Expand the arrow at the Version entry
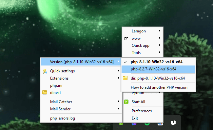 pyautogui.click(x=119, y=62)
